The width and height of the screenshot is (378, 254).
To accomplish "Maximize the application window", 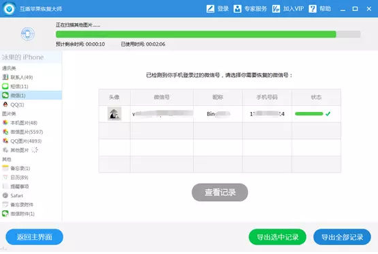I will pos(355,9).
